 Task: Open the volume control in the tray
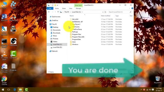click(150, 90)
